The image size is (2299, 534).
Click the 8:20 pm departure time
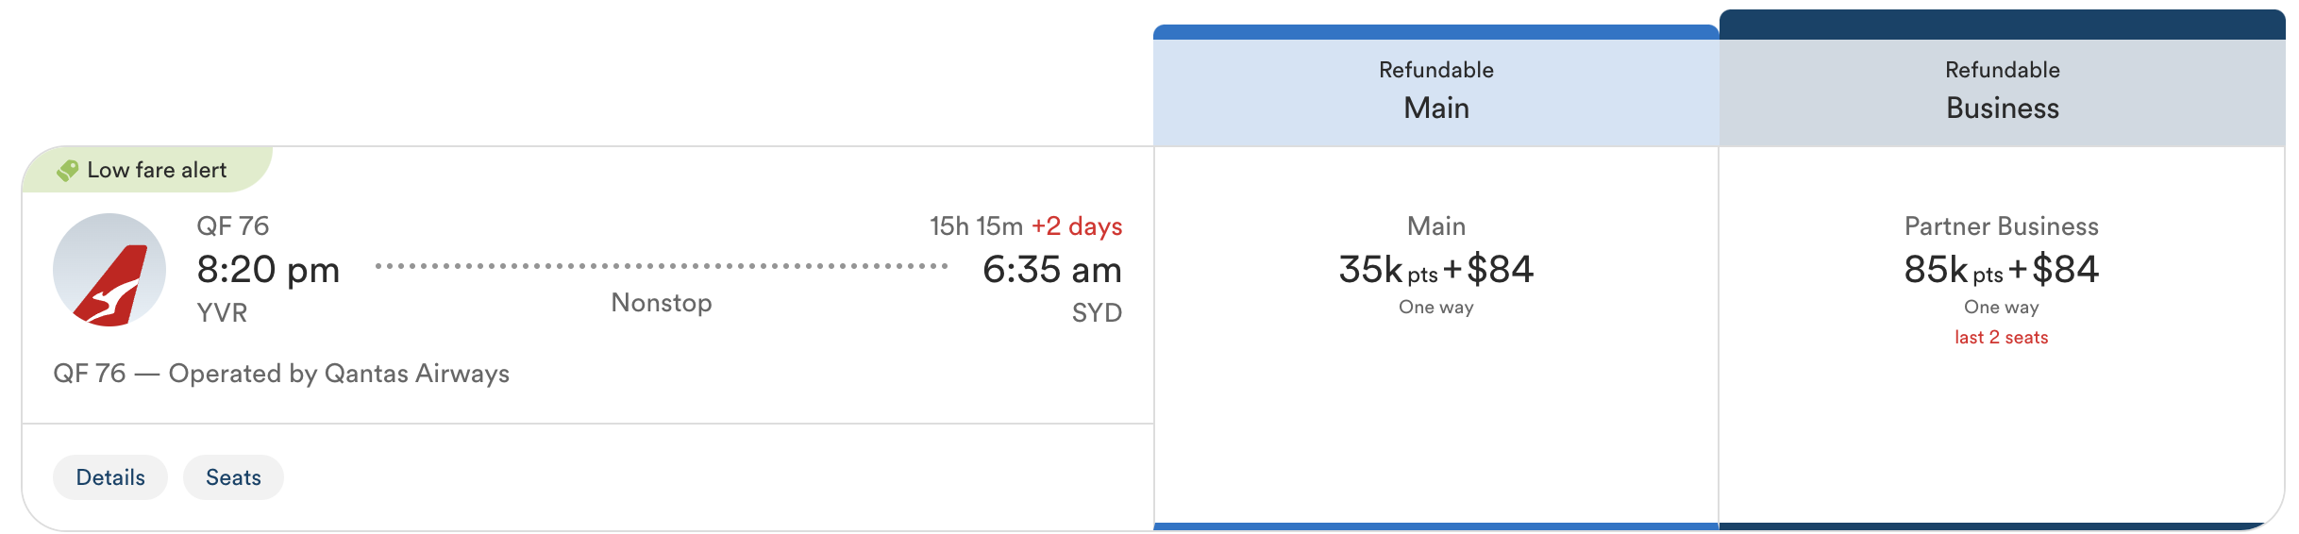(268, 270)
